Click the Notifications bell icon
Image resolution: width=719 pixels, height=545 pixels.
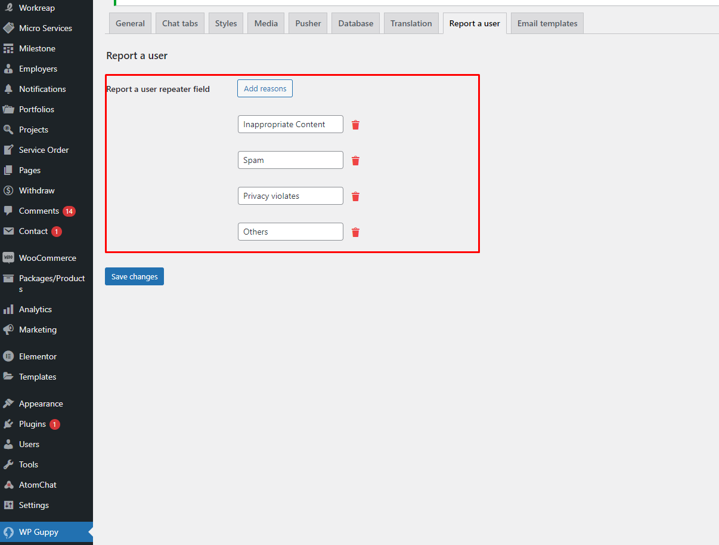tap(8, 89)
